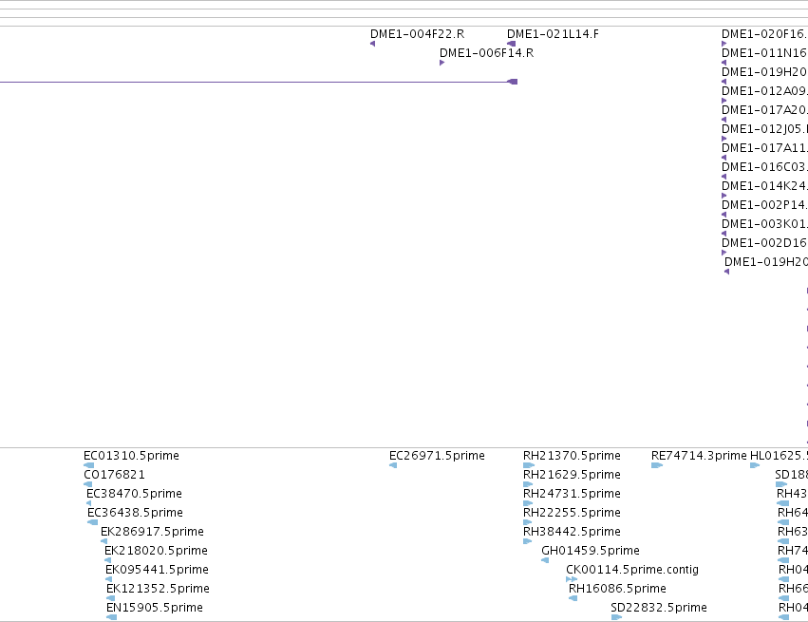Select the EK095441.5prime EST label

[157, 570]
